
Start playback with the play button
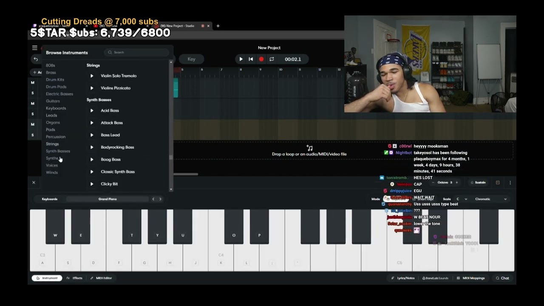pos(241,59)
